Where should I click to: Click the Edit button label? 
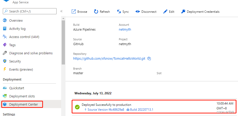click(171, 12)
